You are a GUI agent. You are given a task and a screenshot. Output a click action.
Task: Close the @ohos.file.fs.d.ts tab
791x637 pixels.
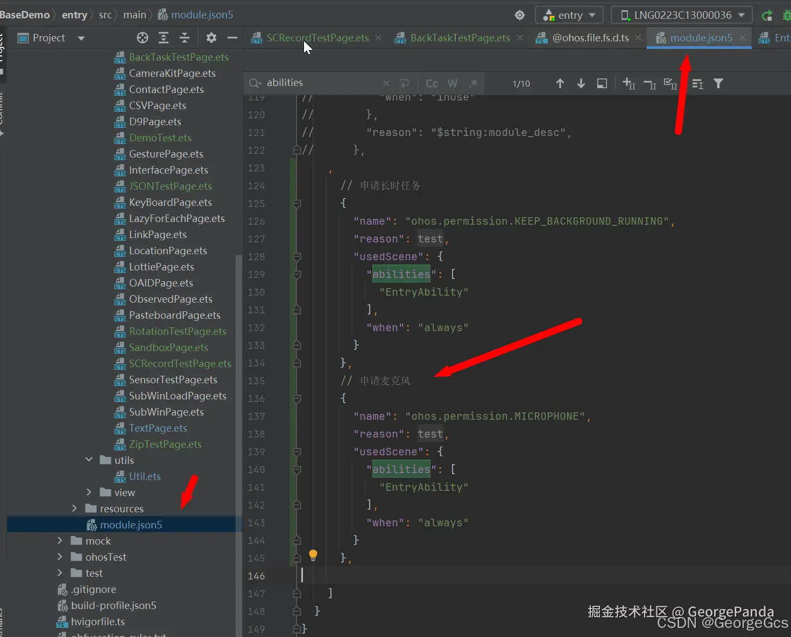click(x=638, y=38)
